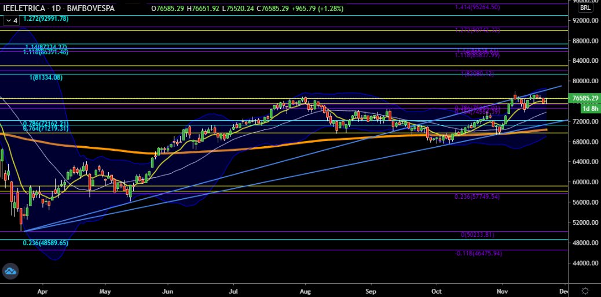601x297 pixels.
Task: Click the Sep label on time axis
Action: pos(371,291)
